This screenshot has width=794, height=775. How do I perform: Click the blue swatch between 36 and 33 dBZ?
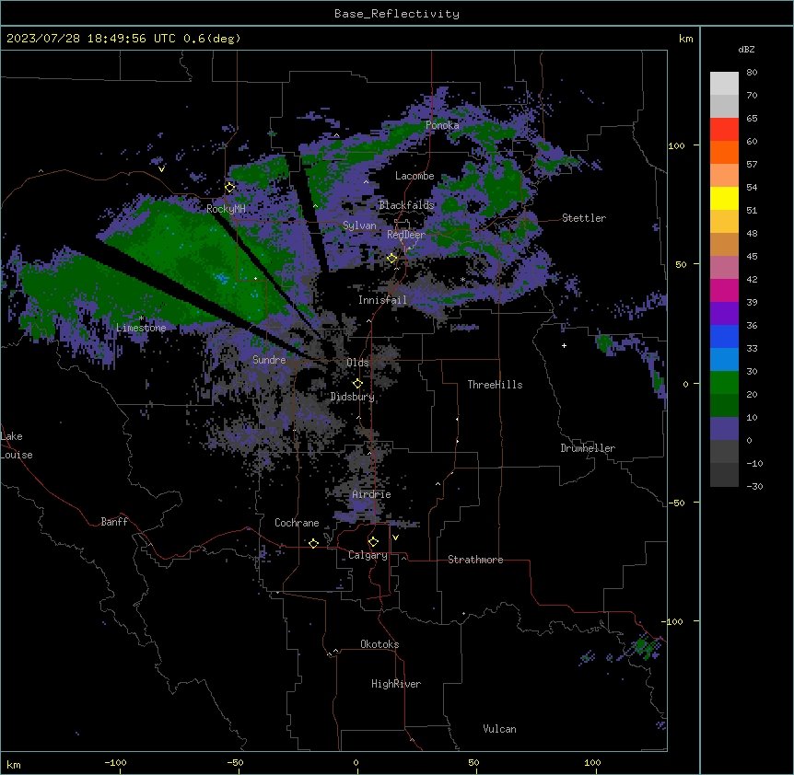724,336
